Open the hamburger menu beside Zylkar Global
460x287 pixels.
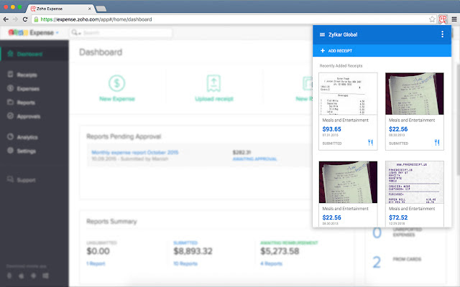point(322,34)
